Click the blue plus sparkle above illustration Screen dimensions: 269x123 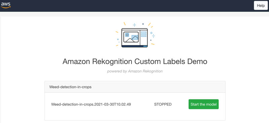tap(134, 25)
